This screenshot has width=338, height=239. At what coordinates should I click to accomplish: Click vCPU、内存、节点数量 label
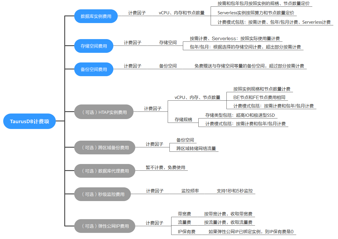click(197, 97)
